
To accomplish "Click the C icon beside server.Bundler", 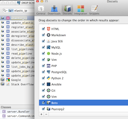I will coord(4,112).
